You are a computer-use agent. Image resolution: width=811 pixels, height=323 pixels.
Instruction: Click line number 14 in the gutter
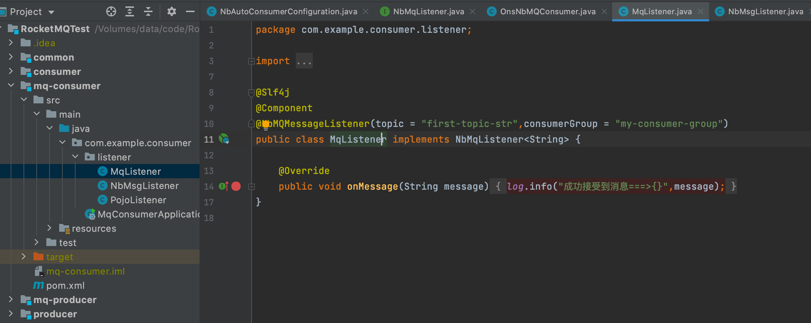click(209, 186)
